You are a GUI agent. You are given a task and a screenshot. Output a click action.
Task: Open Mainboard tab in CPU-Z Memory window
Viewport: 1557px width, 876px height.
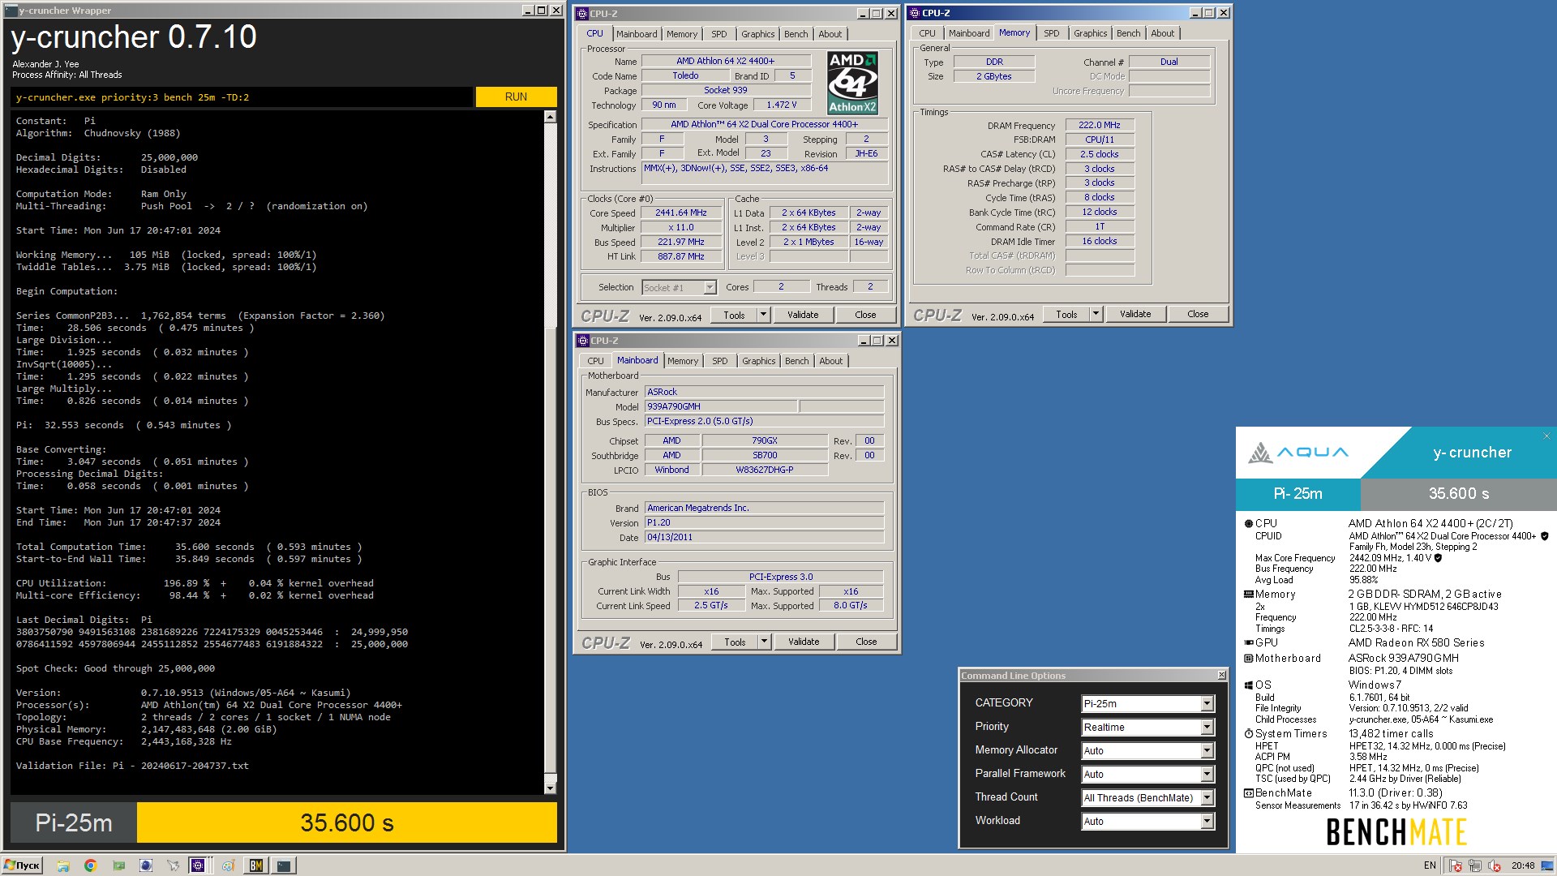click(x=969, y=33)
